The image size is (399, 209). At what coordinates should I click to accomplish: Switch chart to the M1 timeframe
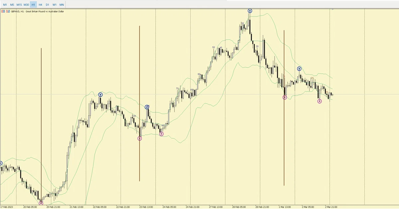coord(5,5)
